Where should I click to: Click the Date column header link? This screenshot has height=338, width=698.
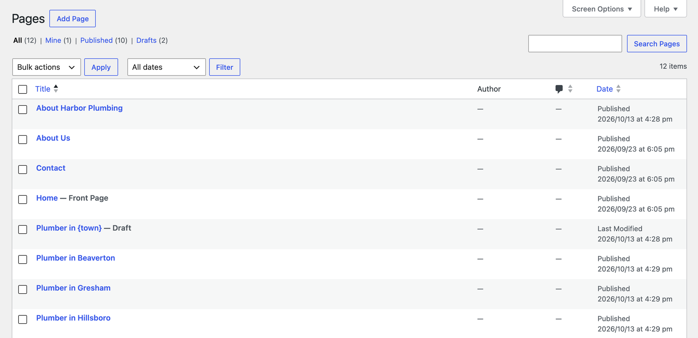coord(604,89)
